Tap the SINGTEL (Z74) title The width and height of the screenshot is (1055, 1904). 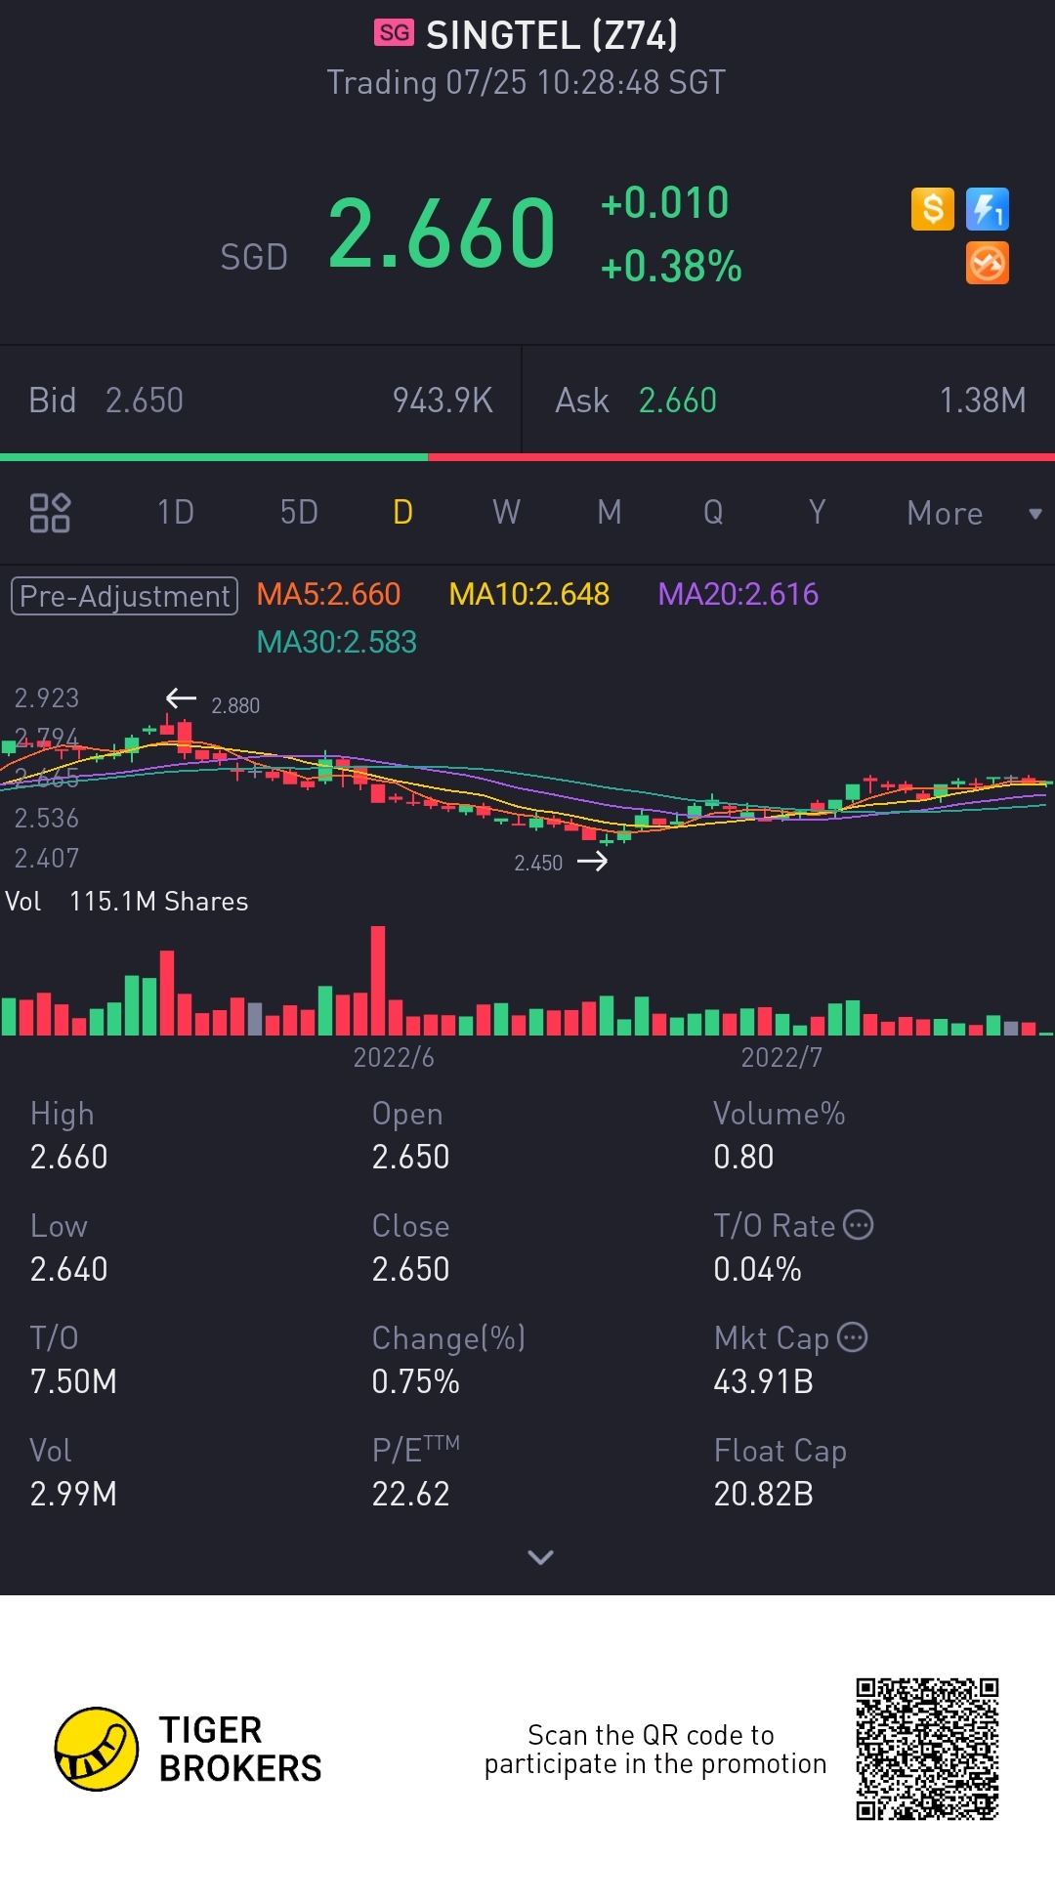(x=552, y=35)
